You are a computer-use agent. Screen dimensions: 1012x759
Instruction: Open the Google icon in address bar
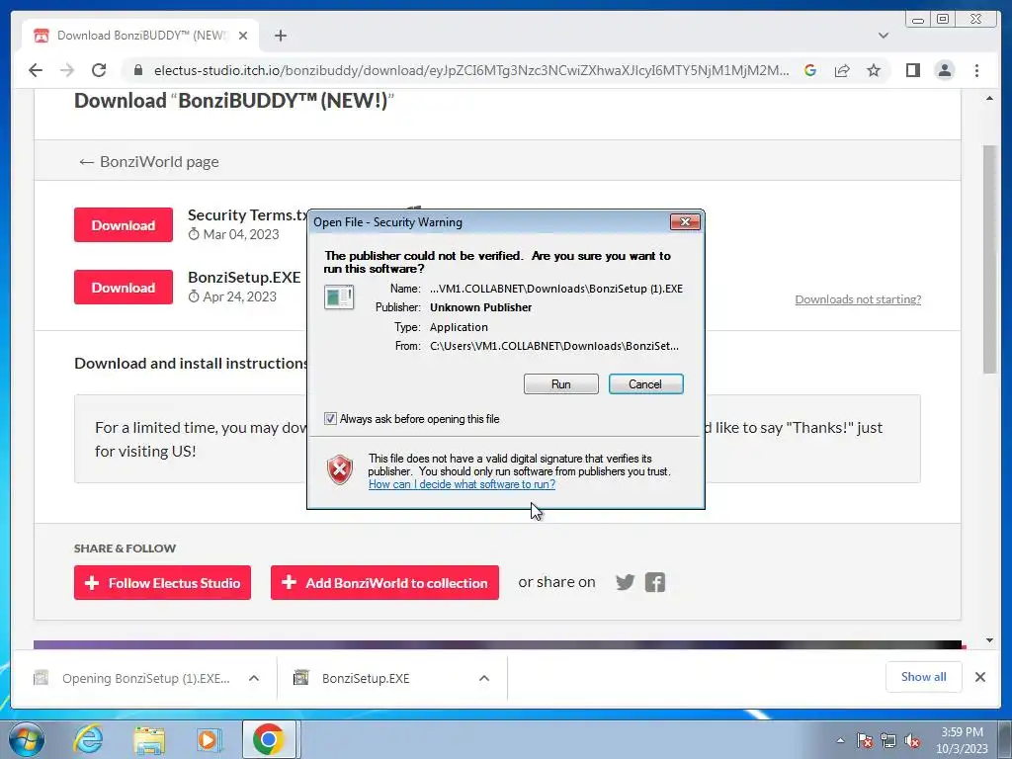[810, 70]
